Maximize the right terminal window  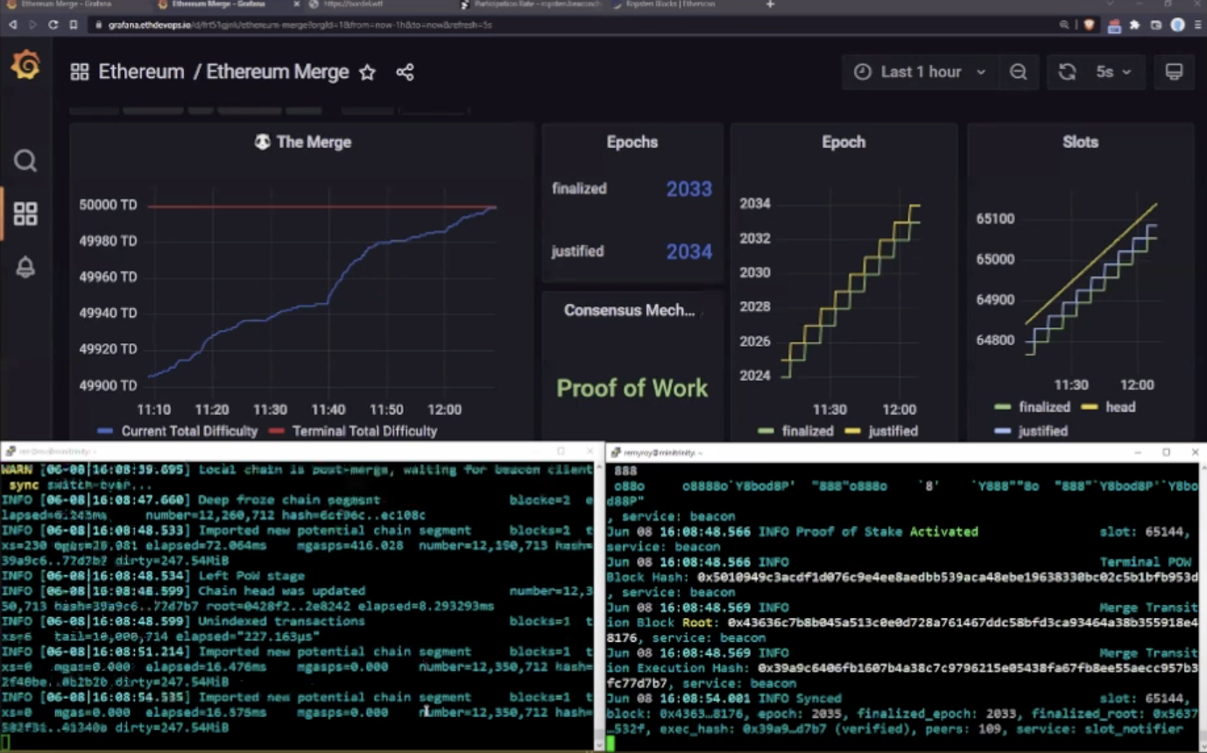(1167, 452)
